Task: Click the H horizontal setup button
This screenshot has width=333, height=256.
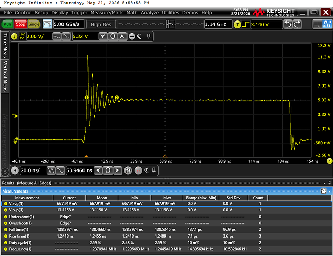Action: [x=15, y=170]
